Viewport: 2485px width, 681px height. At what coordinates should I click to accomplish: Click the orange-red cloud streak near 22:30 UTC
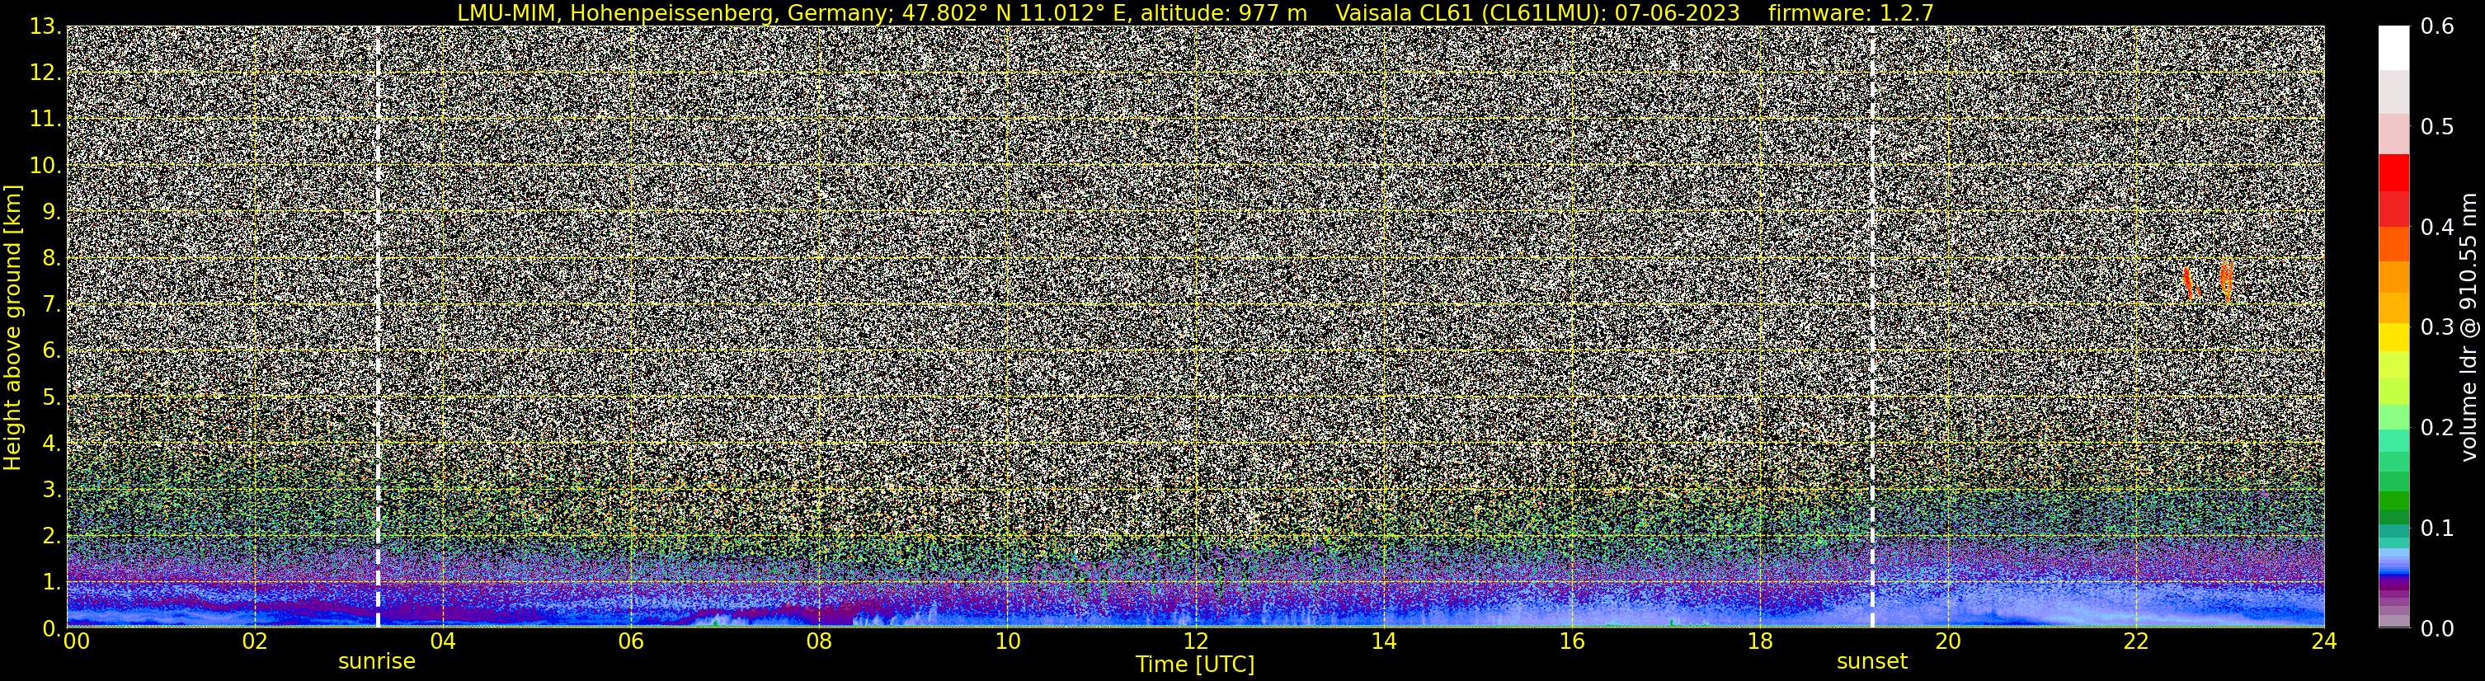2189,283
